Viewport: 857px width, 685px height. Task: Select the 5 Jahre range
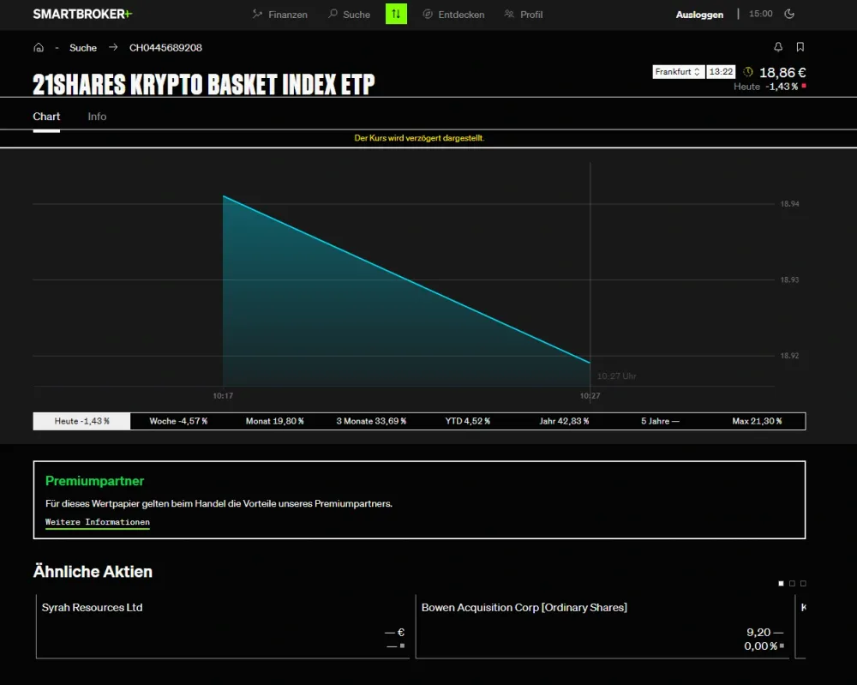pos(660,421)
